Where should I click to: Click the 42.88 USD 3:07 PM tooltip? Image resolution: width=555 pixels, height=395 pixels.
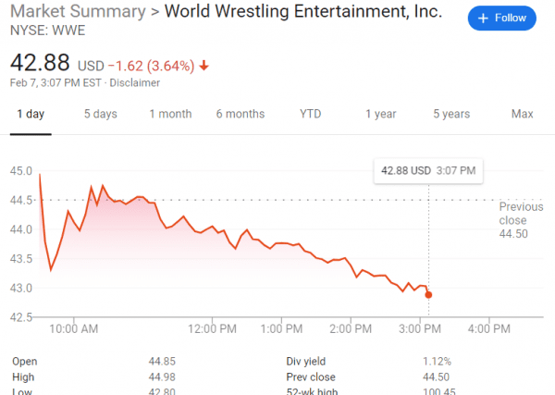[x=427, y=170]
